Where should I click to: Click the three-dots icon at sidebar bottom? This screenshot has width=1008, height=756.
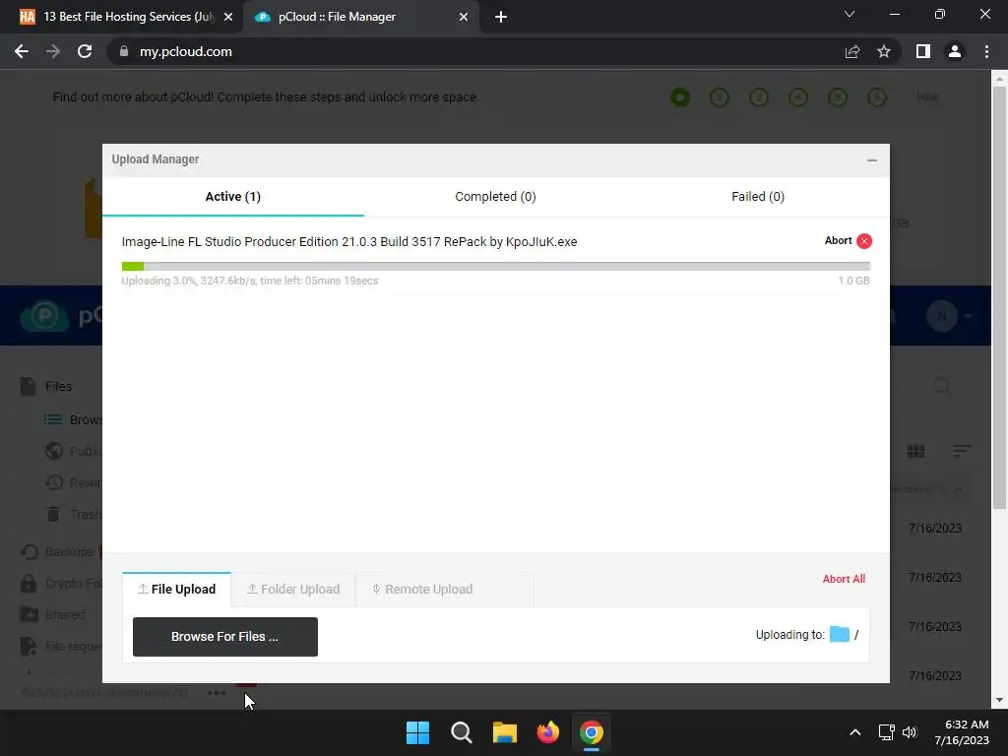[x=217, y=693]
